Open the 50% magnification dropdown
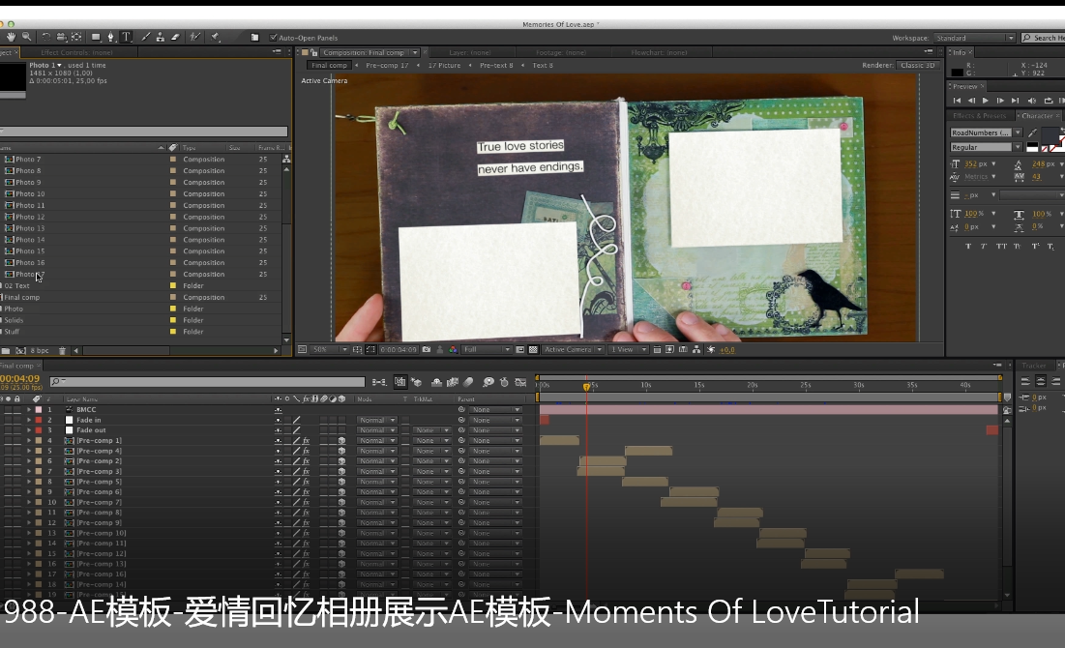This screenshot has height=648, width=1065. coord(330,350)
